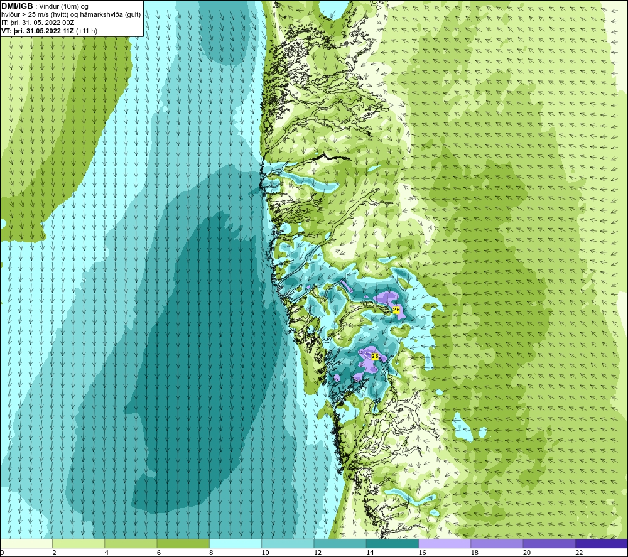Screen dimensions: 628x557
Task: Click the '(+11 h)' forecast offset text
Action: click(86, 31)
